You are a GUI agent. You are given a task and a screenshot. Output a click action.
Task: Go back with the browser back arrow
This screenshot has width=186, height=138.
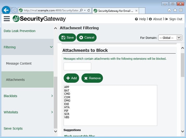pos(6,10)
